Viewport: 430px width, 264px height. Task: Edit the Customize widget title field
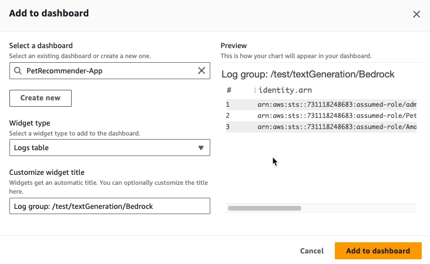[x=110, y=206]
